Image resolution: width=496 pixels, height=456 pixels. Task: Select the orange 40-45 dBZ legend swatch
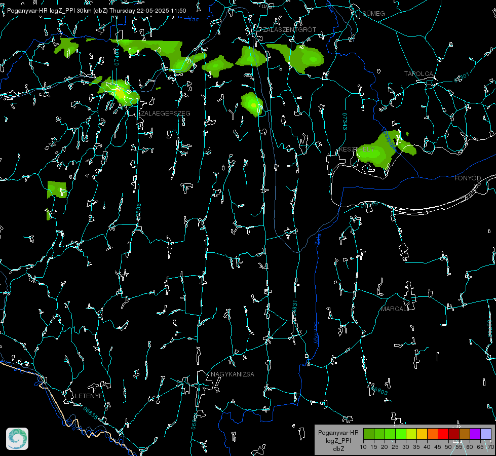click(x=433, y=434)
